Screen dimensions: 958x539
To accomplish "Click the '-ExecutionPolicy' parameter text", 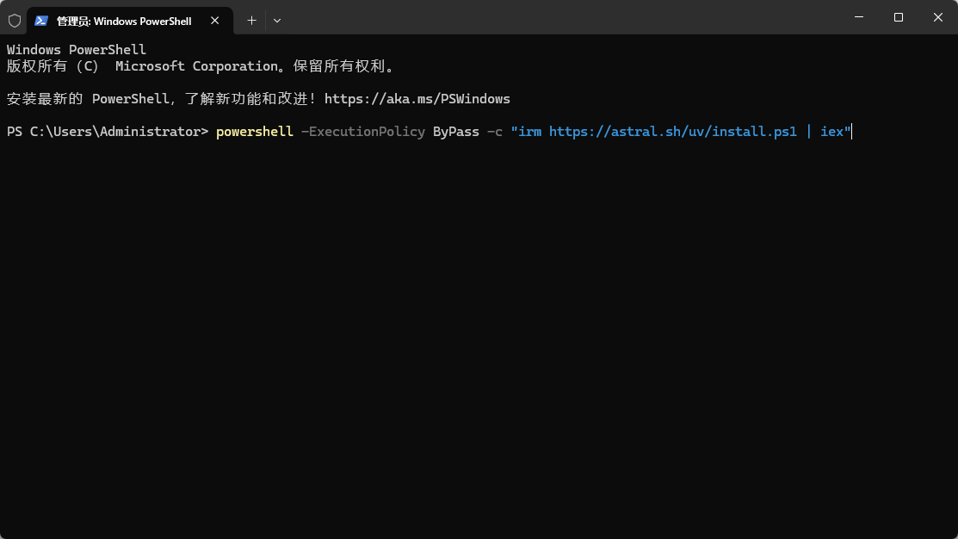I will pyautogui.click(x=363, y=132).
